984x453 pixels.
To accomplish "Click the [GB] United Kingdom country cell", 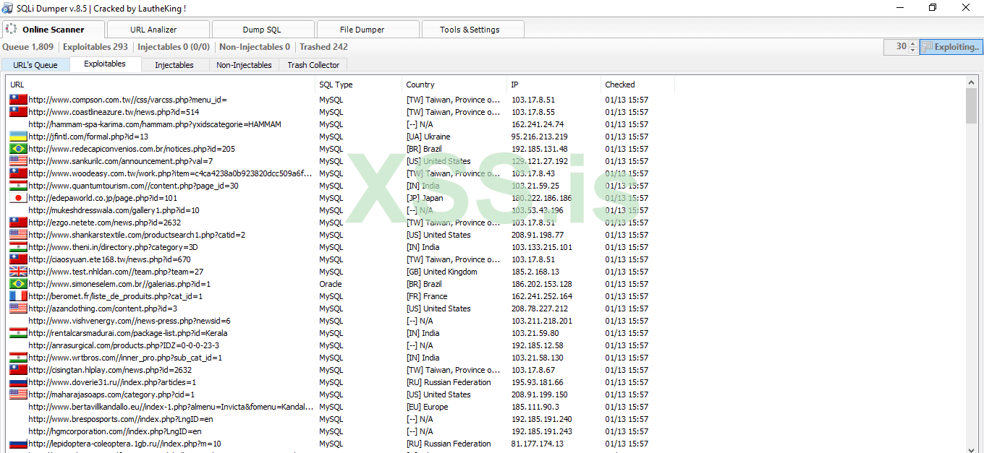I will tap(441, 272).
